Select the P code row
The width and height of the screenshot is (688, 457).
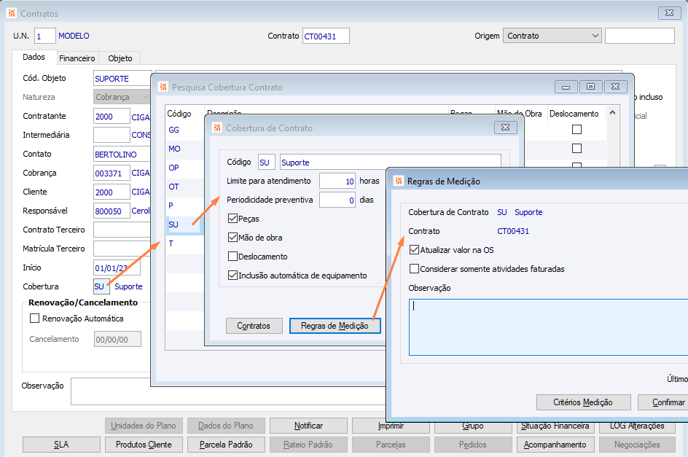point(184,206)
